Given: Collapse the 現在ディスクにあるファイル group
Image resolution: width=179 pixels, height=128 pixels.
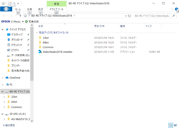Looking at the screenshot, I should [37, 33].
